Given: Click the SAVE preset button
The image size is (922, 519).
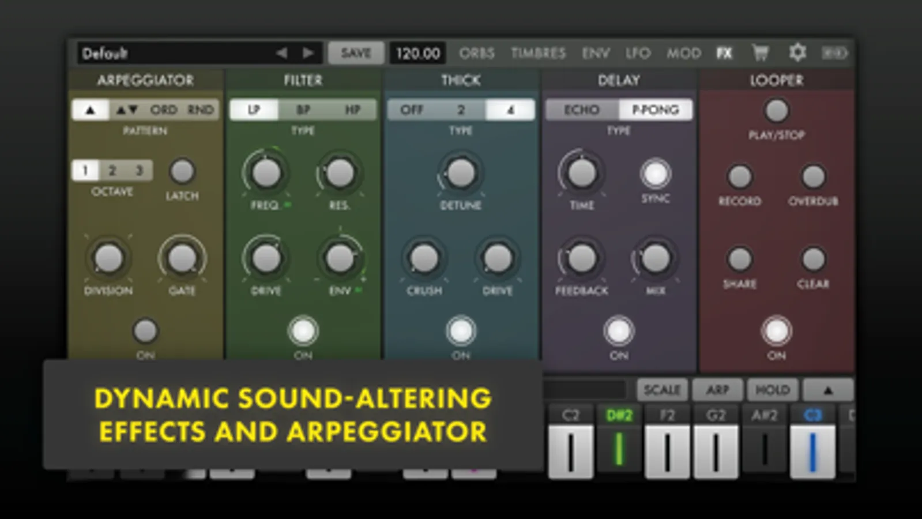Looking at the screenshot, I should 356,53.
